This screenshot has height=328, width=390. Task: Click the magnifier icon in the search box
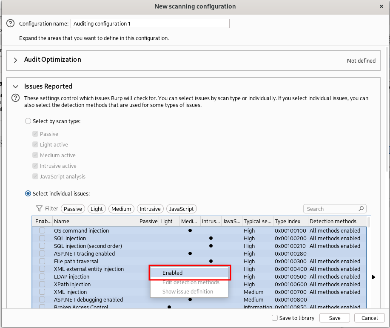pyautogui.click(x=361, y=209)
